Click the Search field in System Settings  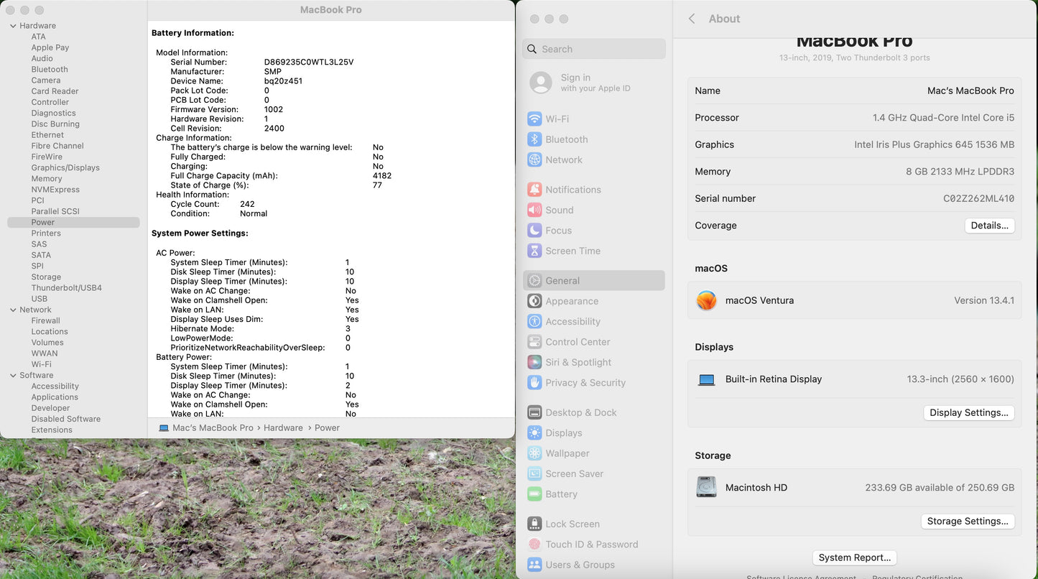tap(594, 49)
